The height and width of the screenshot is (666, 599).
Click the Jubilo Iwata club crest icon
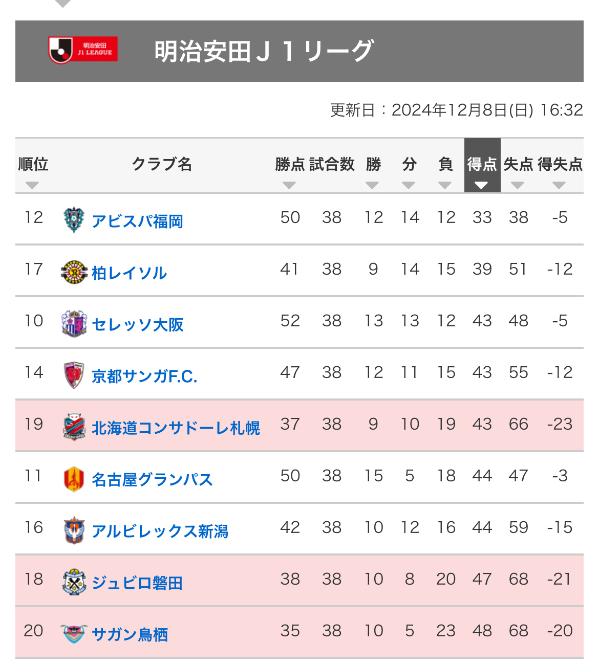click(x=74, y=582)
